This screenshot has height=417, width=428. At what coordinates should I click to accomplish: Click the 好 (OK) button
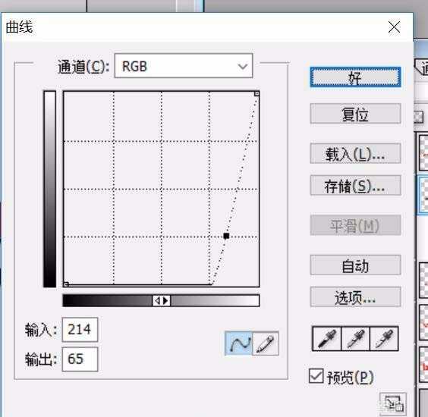(x=355, y=77)
